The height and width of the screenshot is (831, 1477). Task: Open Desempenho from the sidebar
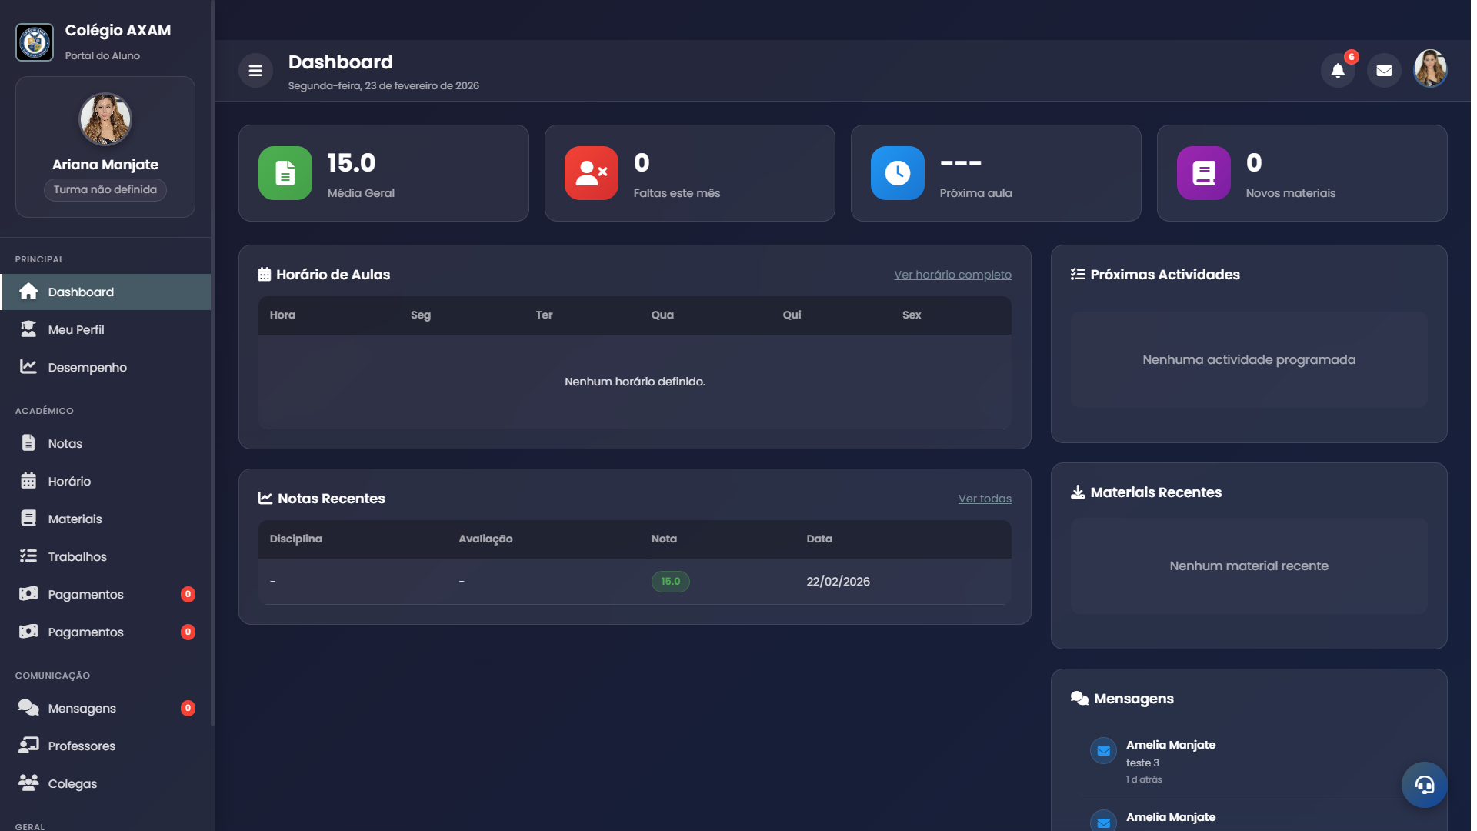pyautogui.click(x=87, y=367)
